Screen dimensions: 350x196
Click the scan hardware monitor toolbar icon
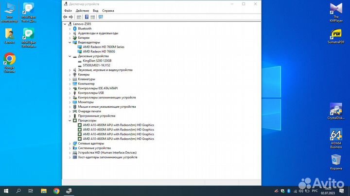(101, 17)
